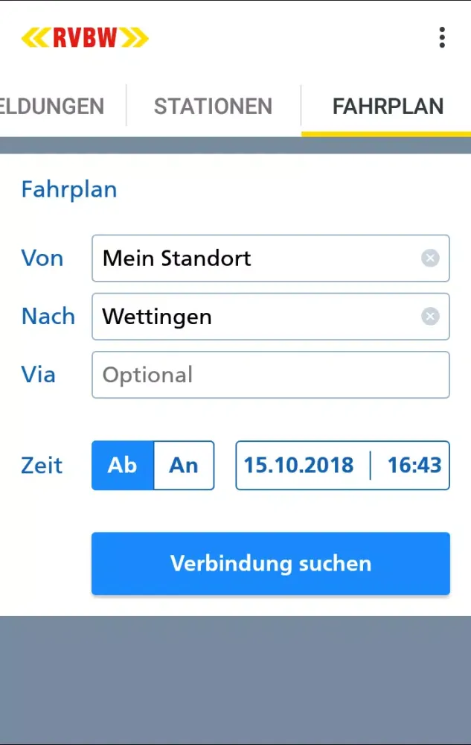Image resolution: width=471 pixels, height=745 pixels.
Task: Click the optional Via input field
Action: tap(270, 375)
